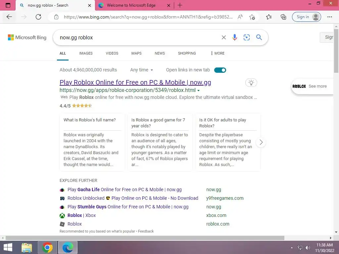
Task: Click the horizontal scrollbar thumb
Action: tap(145, 238)
